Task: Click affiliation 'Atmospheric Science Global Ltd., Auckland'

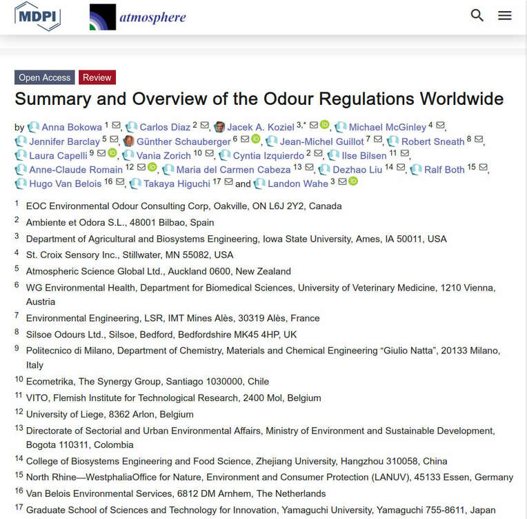Action: click(x=118, y=271)
